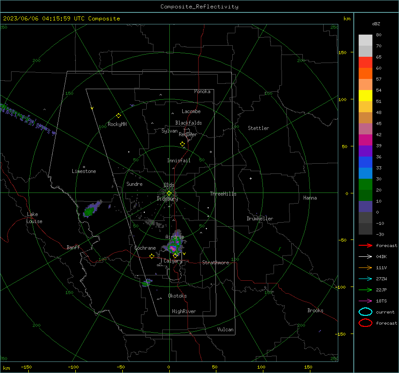Select the Brooks label
This screenshot has height=373, width=399.
pos(315,310)
